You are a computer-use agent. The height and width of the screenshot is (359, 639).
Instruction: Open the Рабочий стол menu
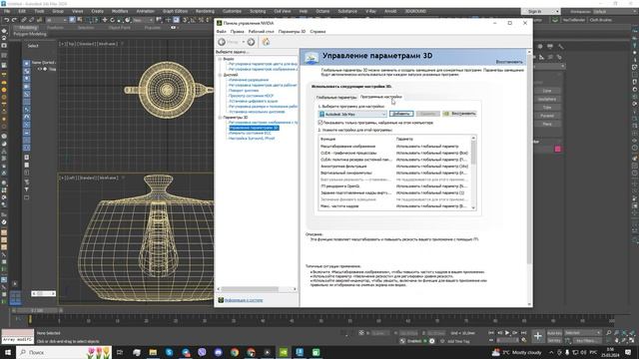[x=262, y=31]
